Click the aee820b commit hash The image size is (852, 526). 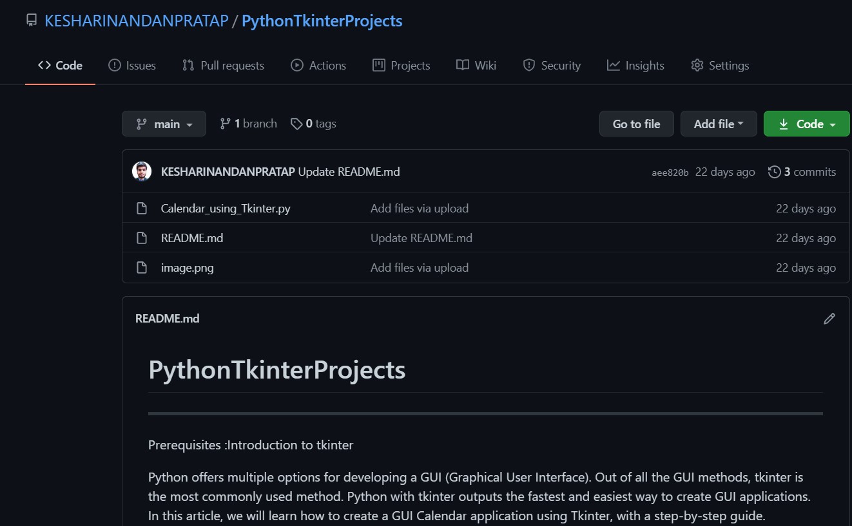point(670,173)
